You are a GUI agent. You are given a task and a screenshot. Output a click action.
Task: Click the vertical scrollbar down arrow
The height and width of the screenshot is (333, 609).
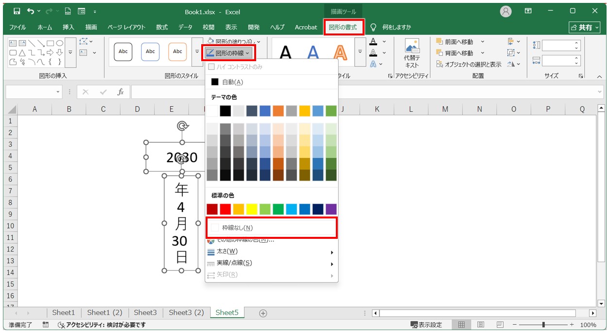pos(601,303)
